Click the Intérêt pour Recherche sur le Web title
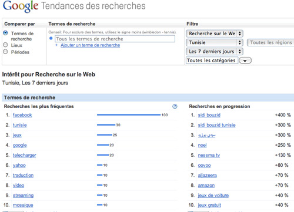Screen dimensions: 294x212 point(49,75)
